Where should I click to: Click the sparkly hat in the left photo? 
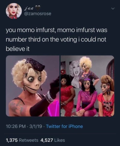[35, 64]
